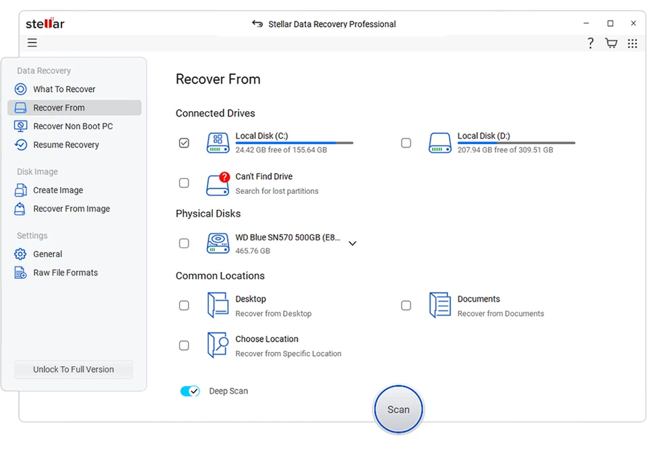This screenshot has width=647, height=449.
Task: Click the shopping cart icon
Action: coord(611,43)
